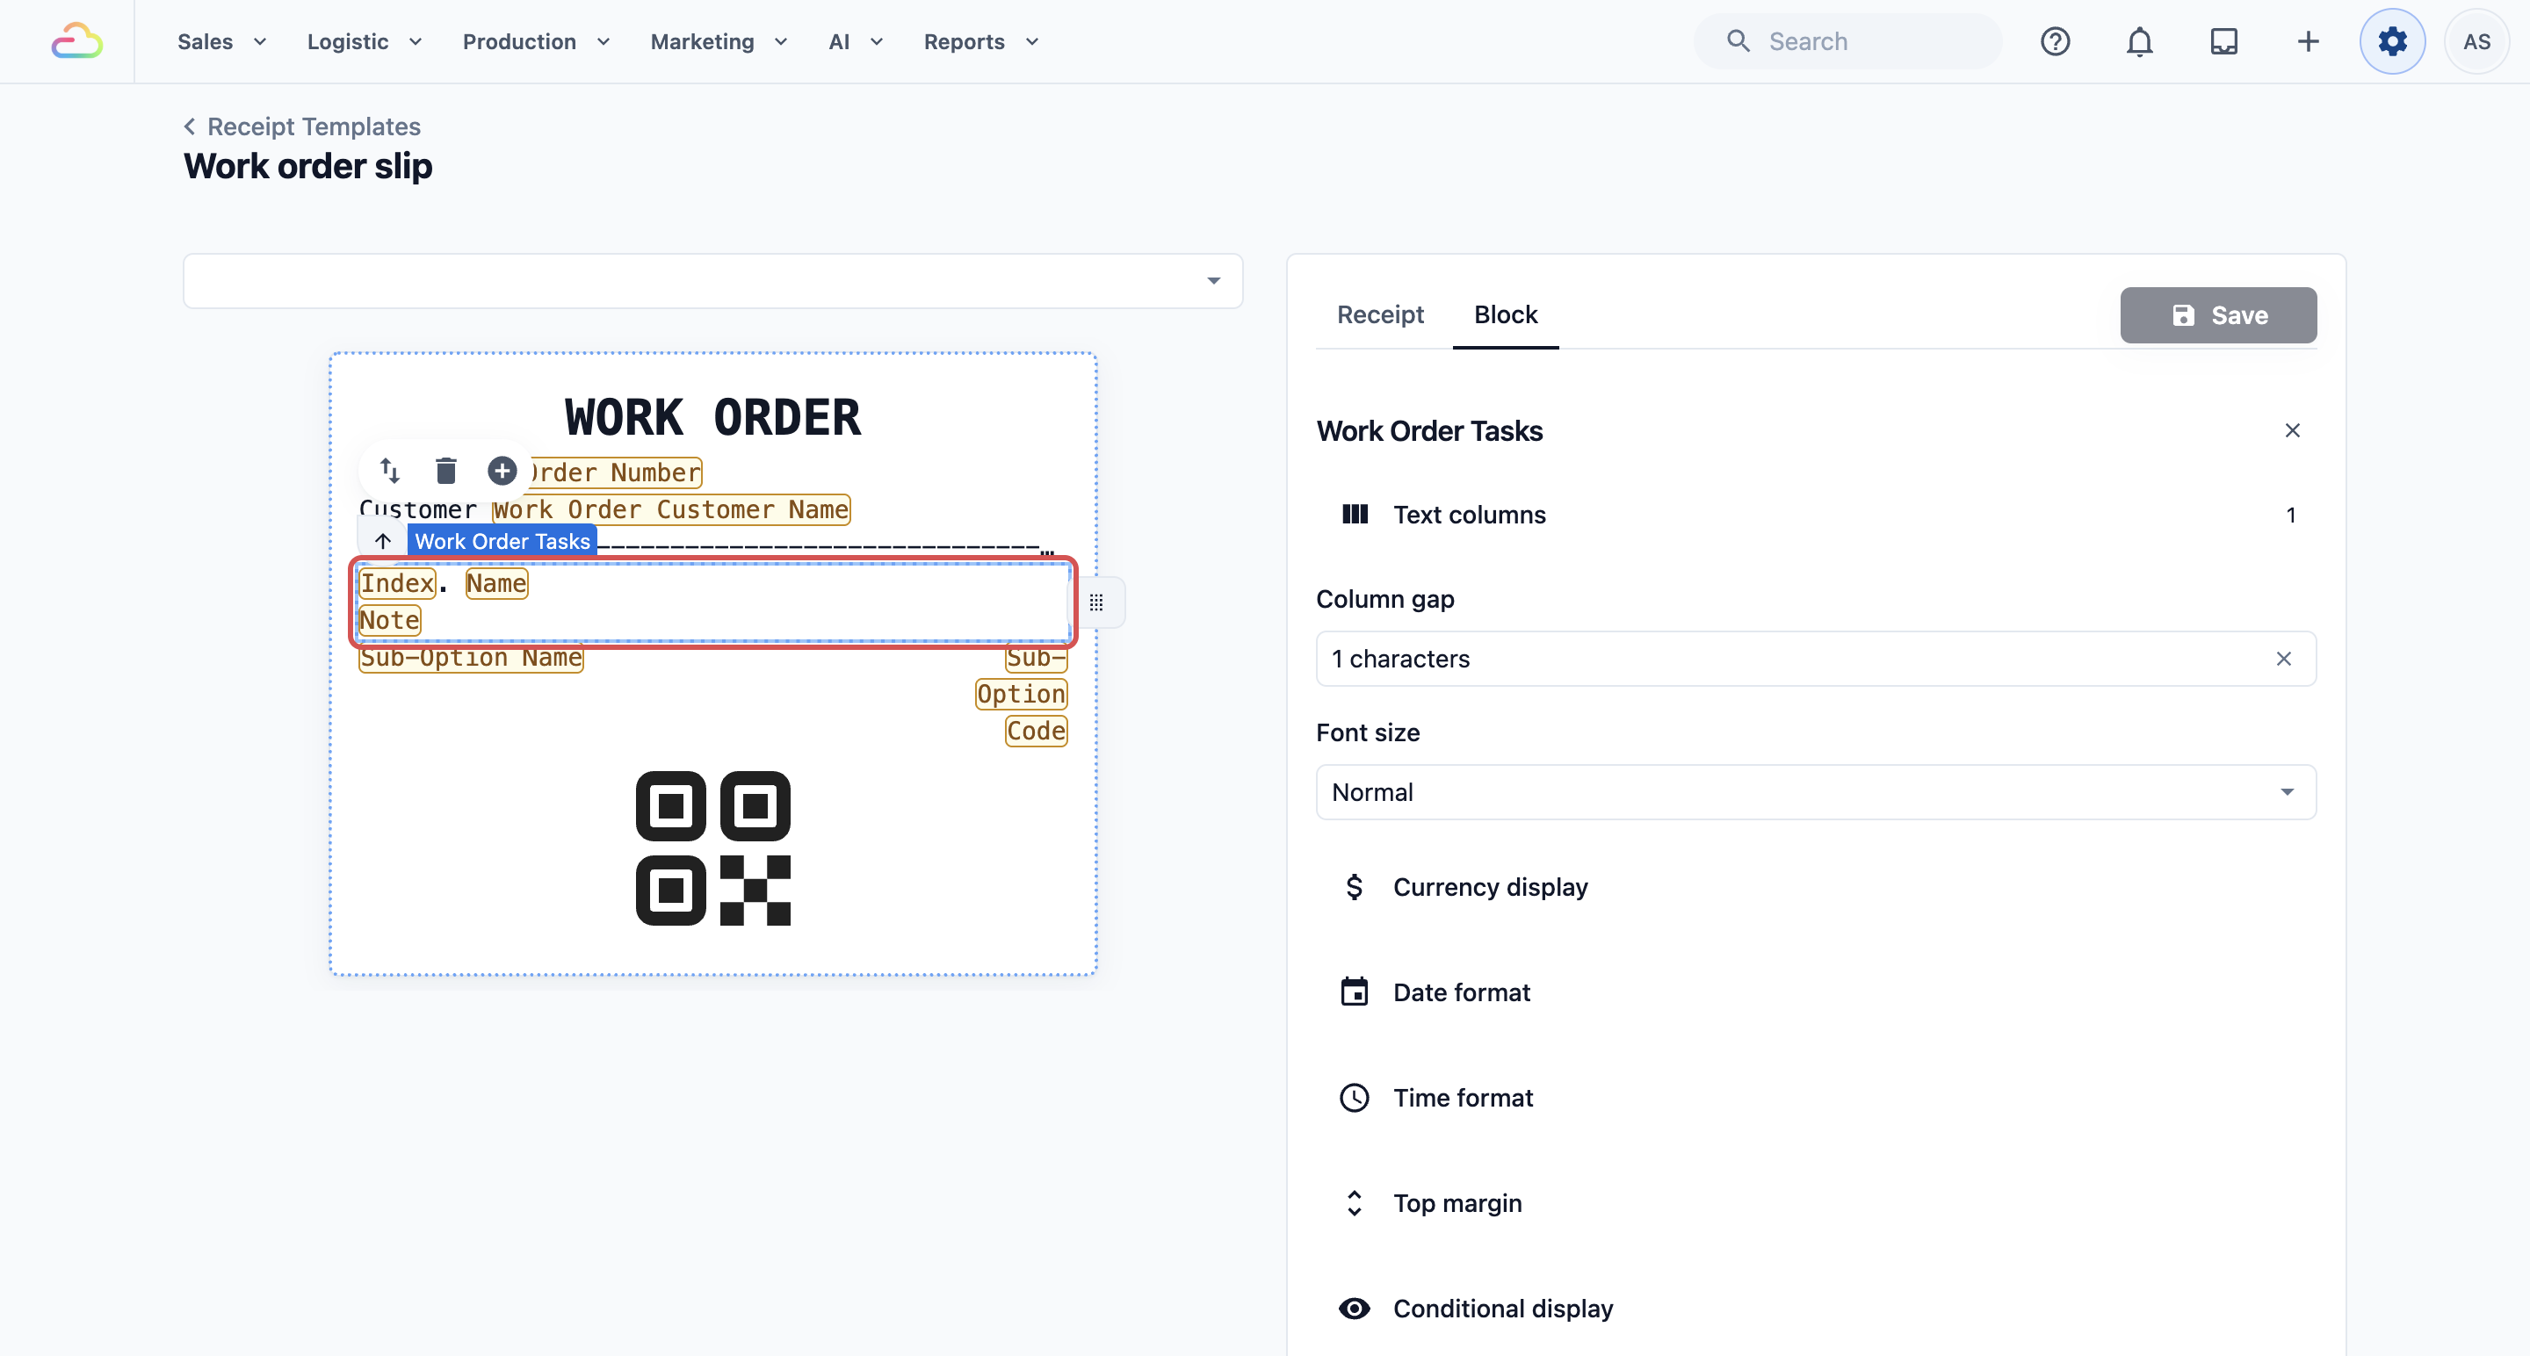Screen dimensions: 2530x1356
Task: Open Currency display setting
Action: [1816, 888]
